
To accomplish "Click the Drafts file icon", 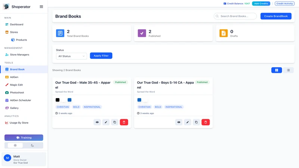I will point(224,33).
